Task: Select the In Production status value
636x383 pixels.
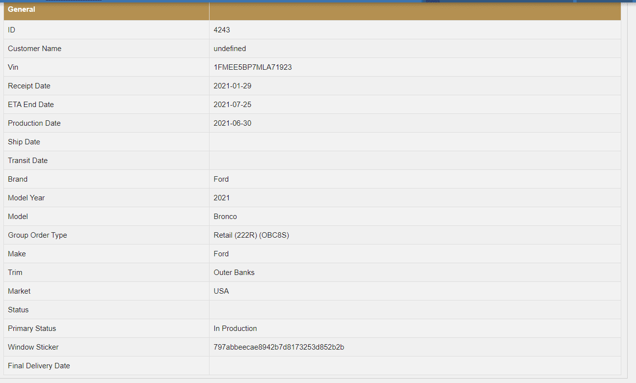Action: point(235,328)
